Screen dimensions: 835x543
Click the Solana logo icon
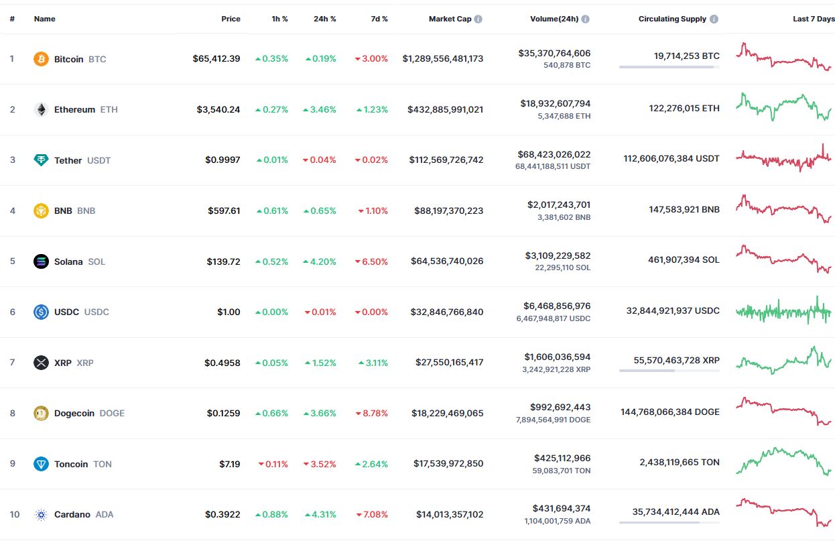pos(41,261)
